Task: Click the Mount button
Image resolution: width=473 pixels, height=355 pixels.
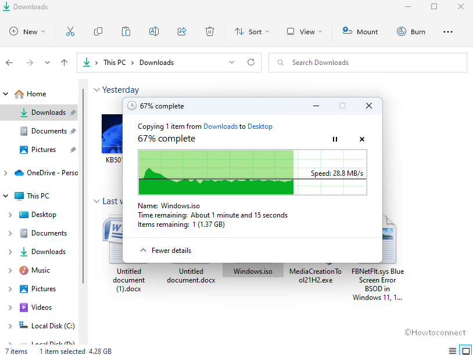Action: [x=360, y=32]
